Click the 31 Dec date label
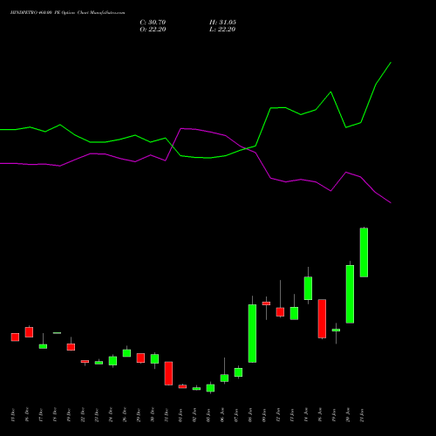Viewport: 436px width, 436px height. [167, 415]
